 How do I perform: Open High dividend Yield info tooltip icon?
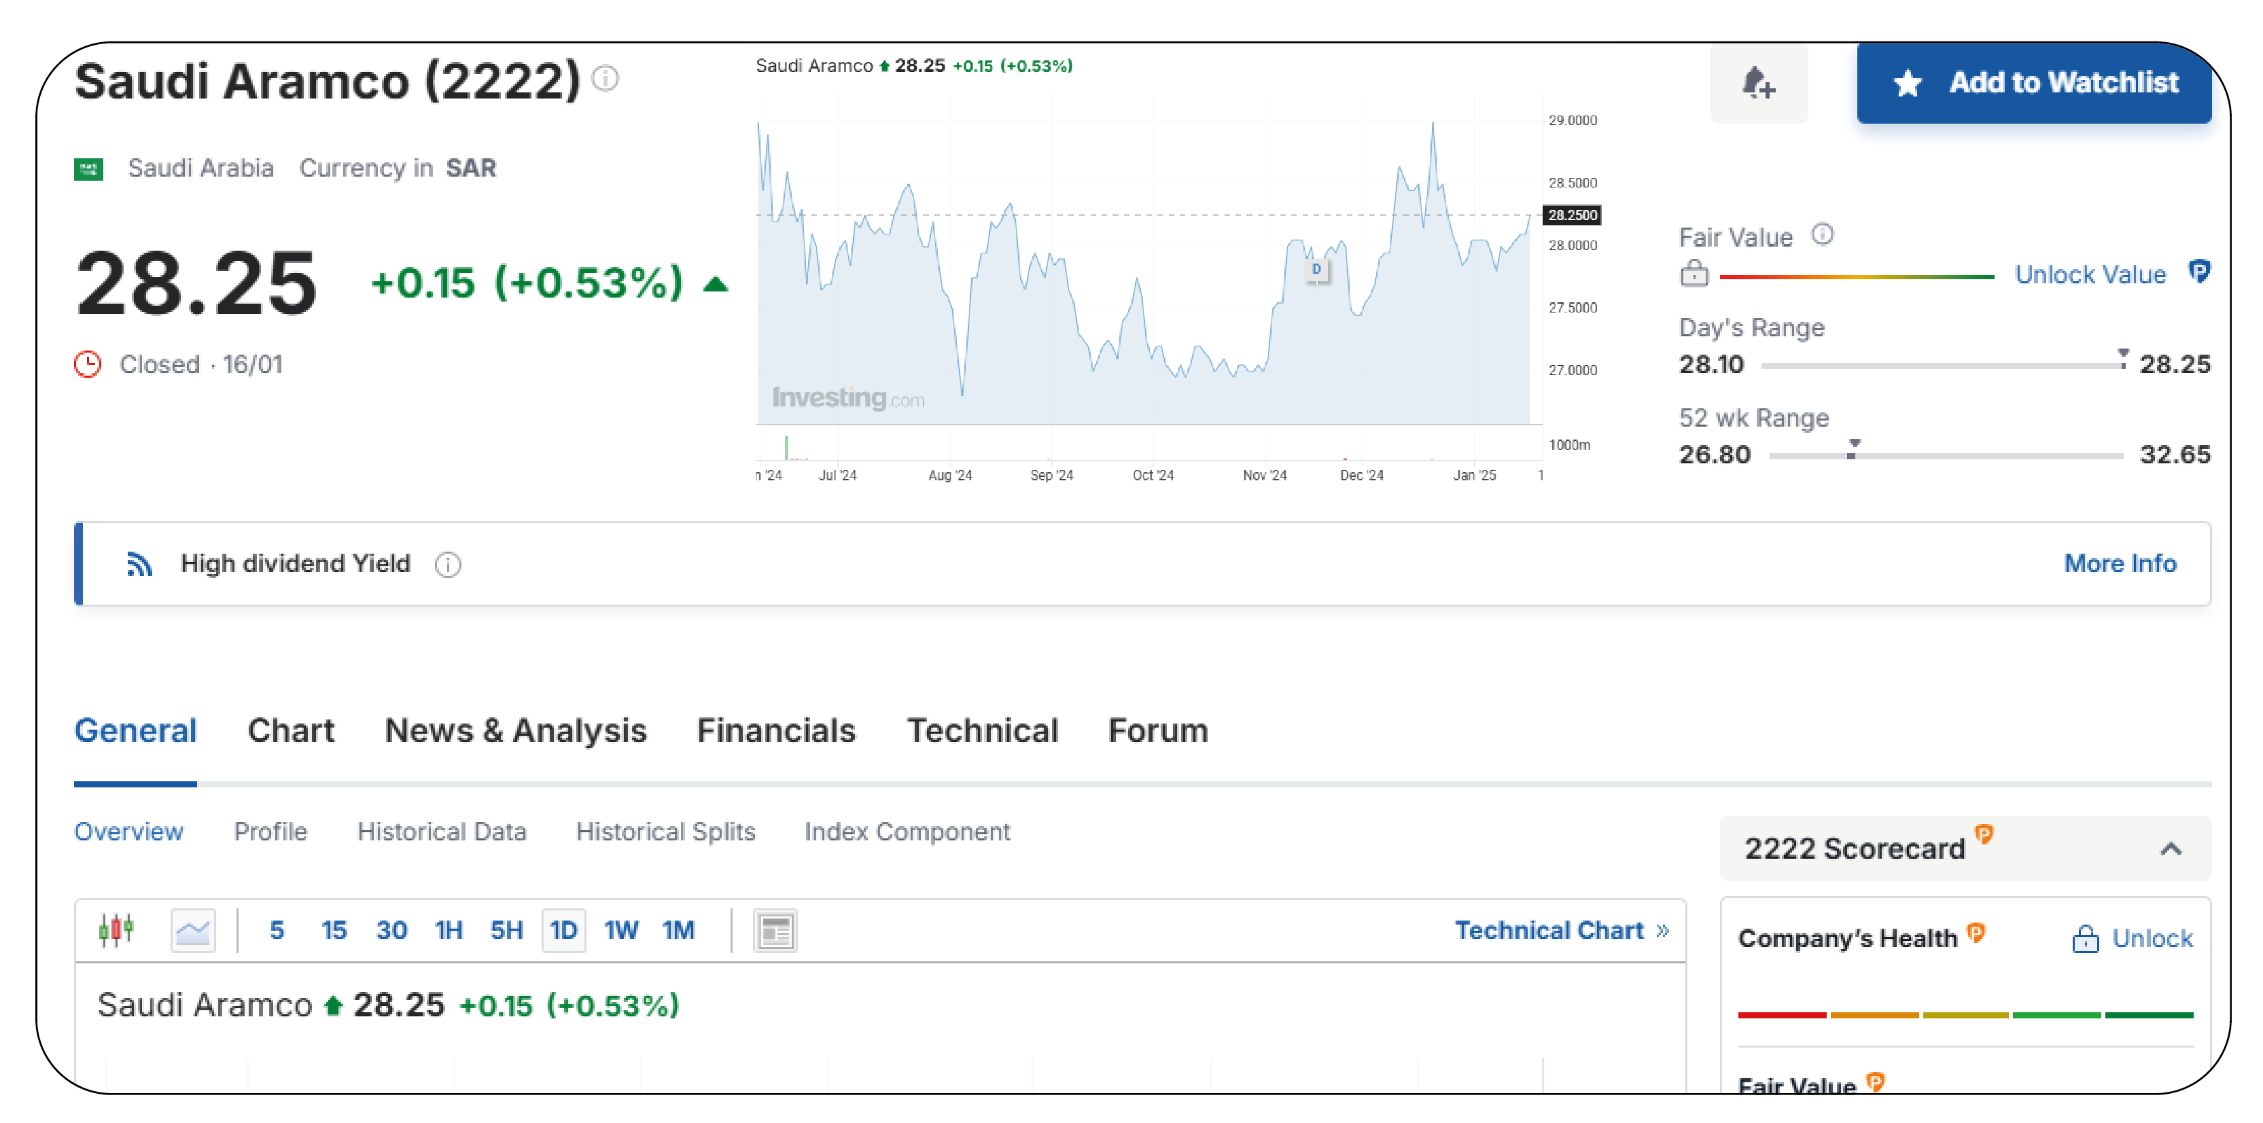point(448,565)
